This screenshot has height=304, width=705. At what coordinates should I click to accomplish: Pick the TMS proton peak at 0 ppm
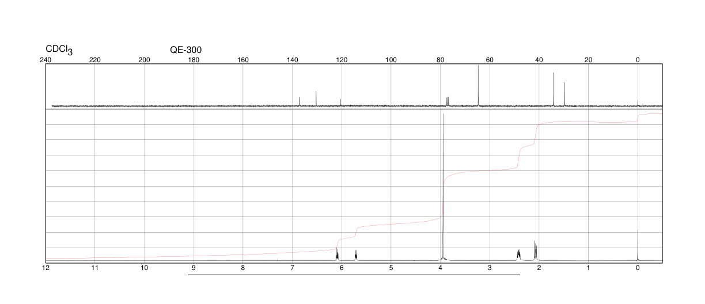coord(638,245)
